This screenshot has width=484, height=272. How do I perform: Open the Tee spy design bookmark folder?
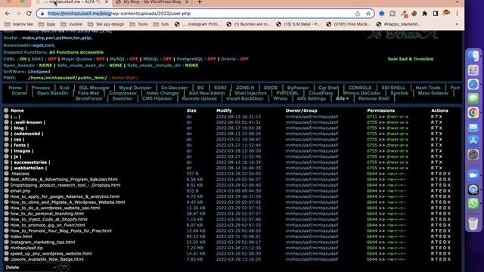click(x=106, y=24)
